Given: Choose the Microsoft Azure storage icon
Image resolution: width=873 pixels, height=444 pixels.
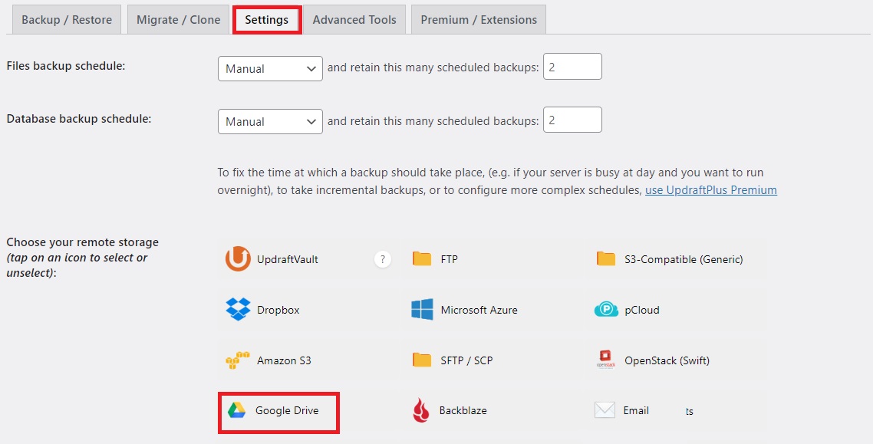Looking at the screenshot, I should coord(422,310).
